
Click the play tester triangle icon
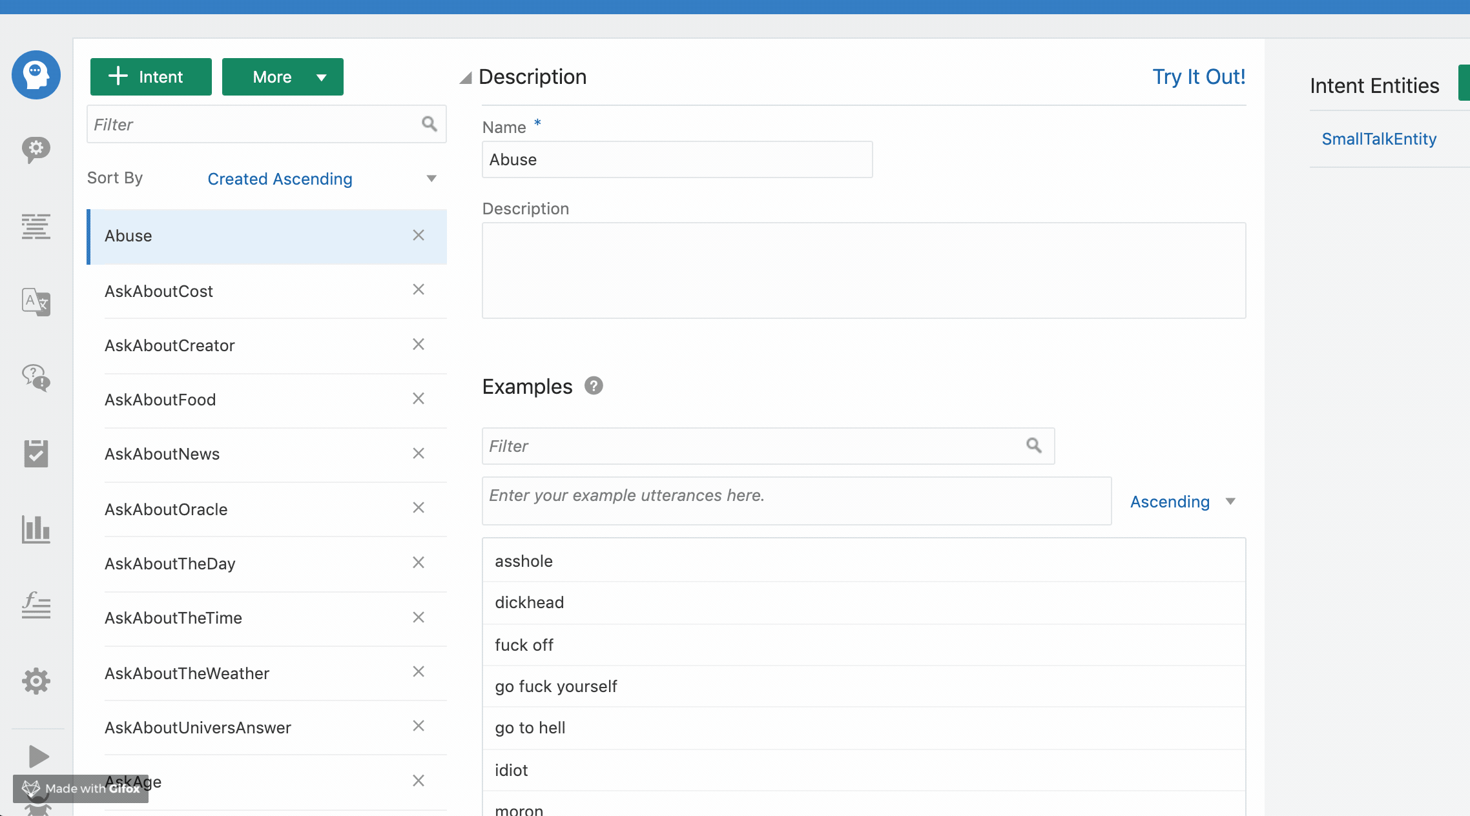click(x=37, y=757)
